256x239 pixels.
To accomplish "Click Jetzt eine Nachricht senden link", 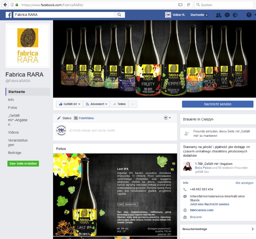I will pyautogui.click(x=209, y=204).
